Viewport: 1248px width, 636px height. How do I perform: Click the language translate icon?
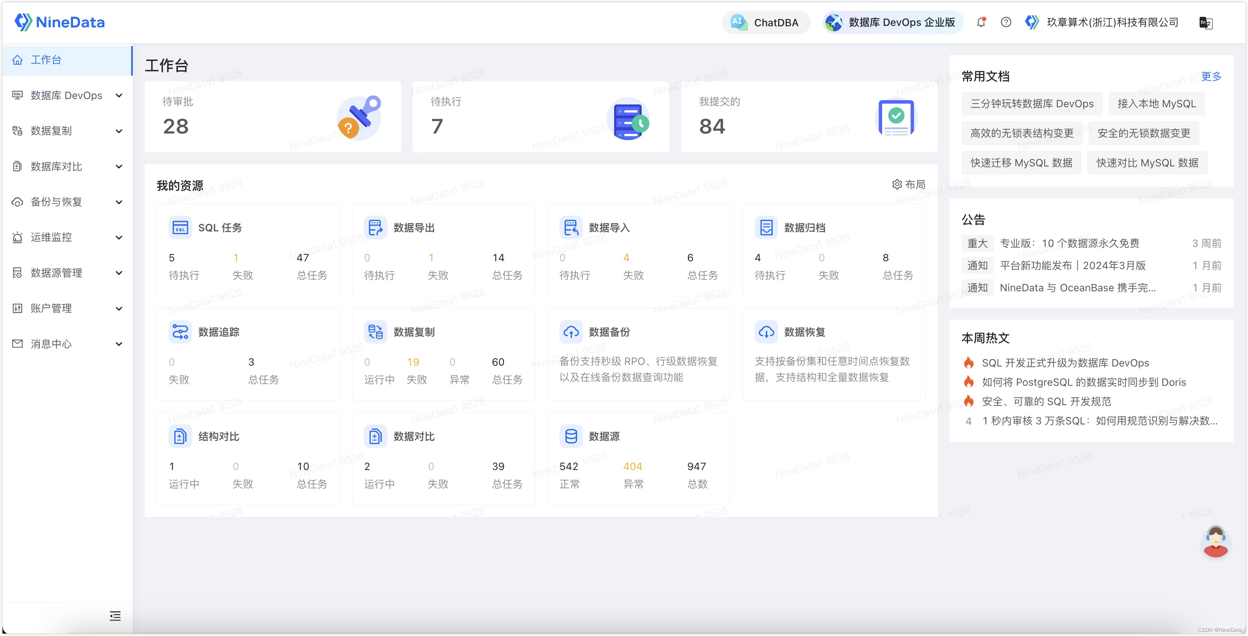(x=1205, y=23)
